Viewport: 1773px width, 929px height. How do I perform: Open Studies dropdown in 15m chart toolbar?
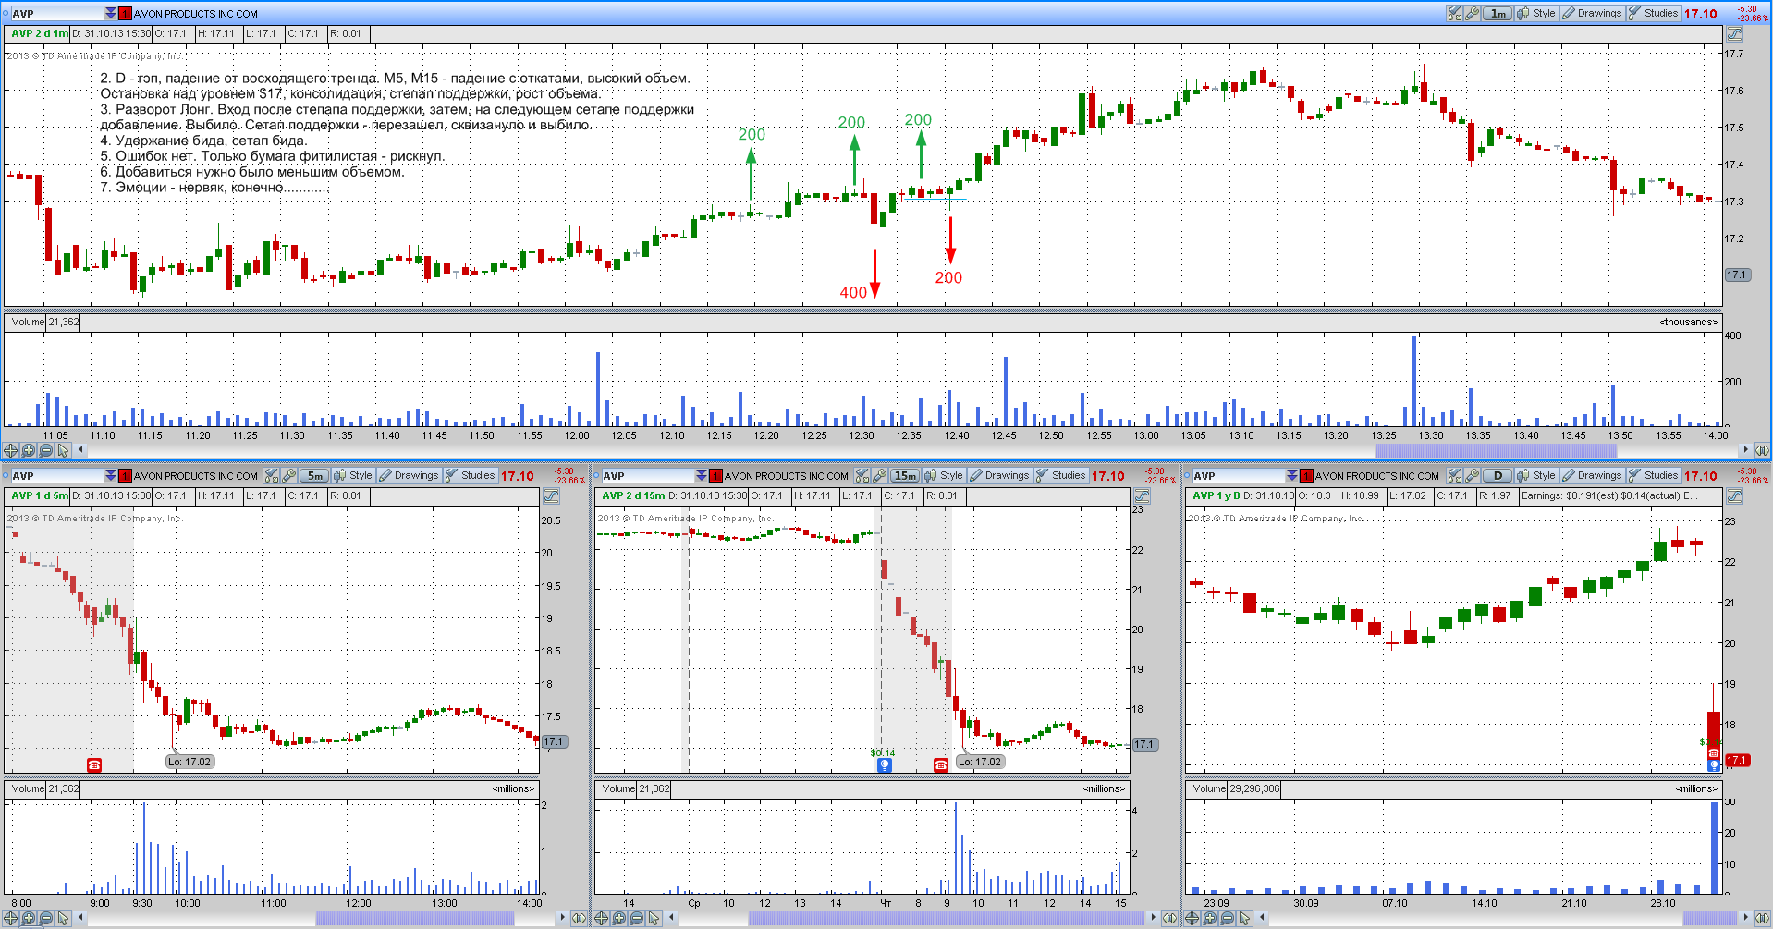coord(1060,475)
